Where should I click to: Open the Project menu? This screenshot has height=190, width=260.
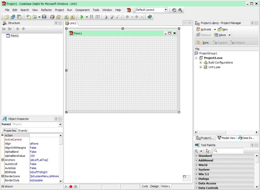click(59, 10)
